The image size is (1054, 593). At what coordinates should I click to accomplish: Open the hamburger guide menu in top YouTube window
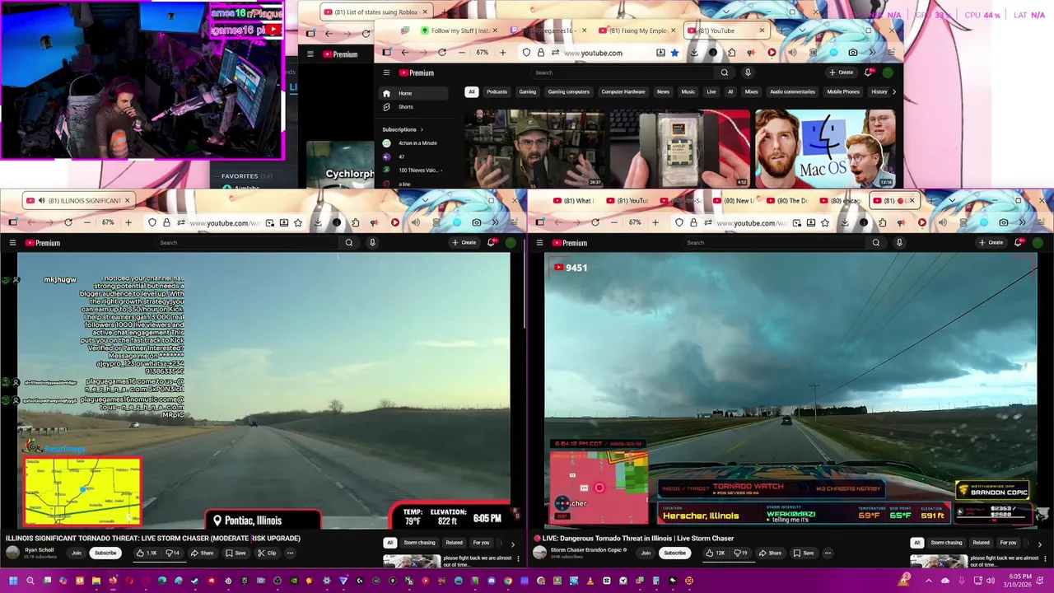click(386, 72)
